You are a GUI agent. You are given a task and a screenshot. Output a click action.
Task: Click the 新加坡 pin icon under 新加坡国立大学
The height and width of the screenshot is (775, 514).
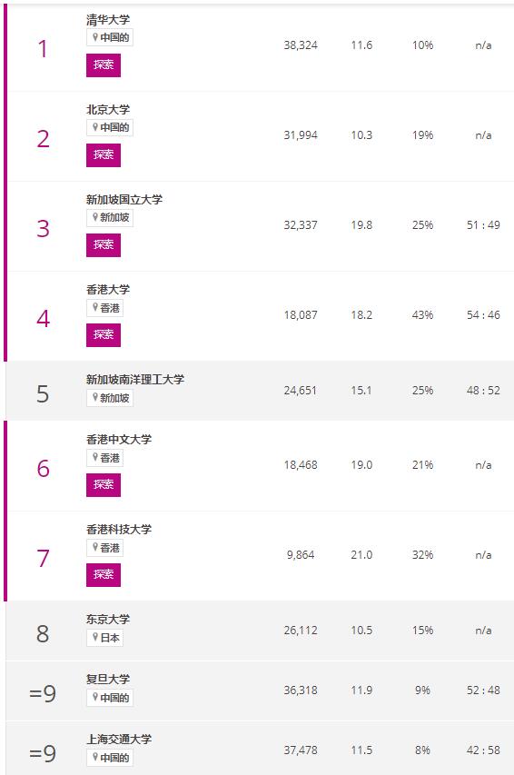(x=95, y=217)
